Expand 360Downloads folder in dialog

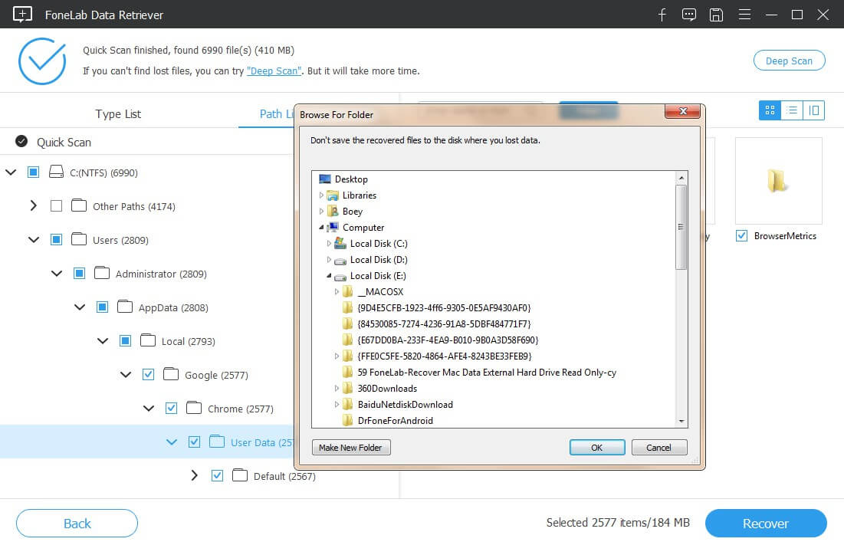click(x=337, y=388)
